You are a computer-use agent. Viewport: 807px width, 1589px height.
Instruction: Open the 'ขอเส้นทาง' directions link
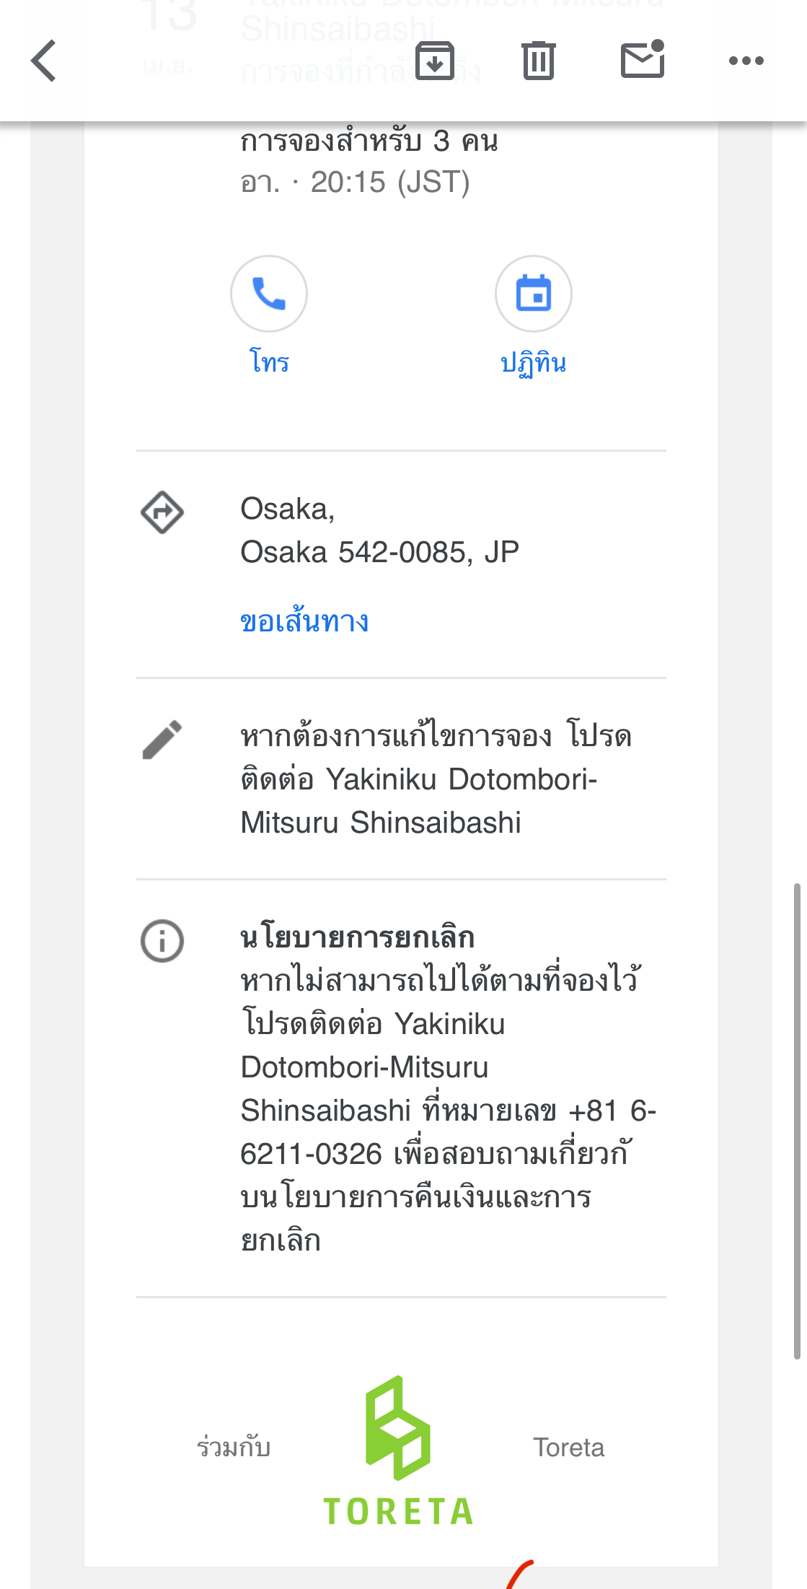pos(304,621)
